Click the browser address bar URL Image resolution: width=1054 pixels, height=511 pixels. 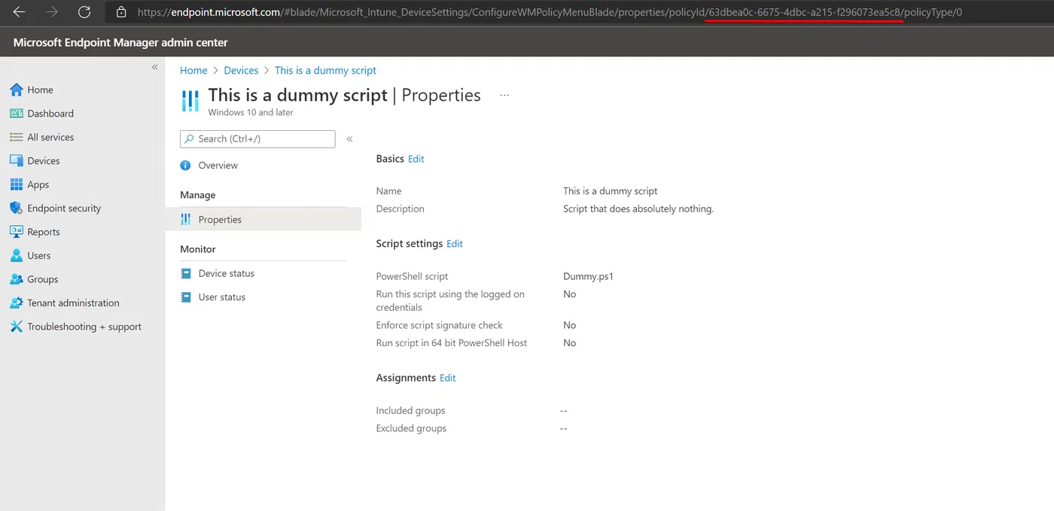tap(550, 12)
